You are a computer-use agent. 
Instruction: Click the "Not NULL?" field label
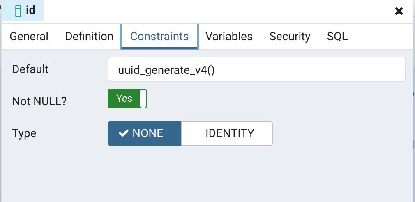point(39,101)
